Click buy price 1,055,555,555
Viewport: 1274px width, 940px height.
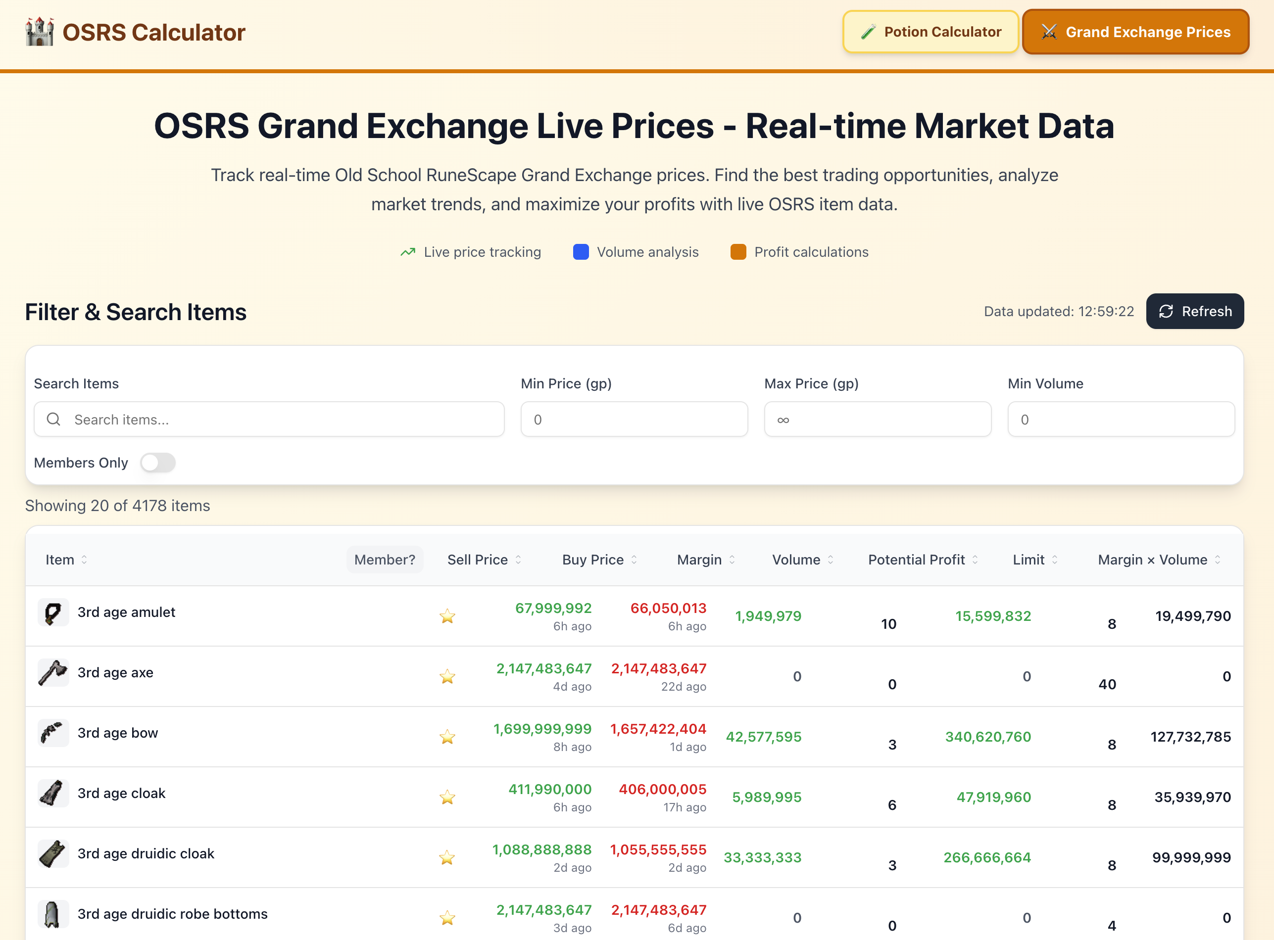pos(658,849)
